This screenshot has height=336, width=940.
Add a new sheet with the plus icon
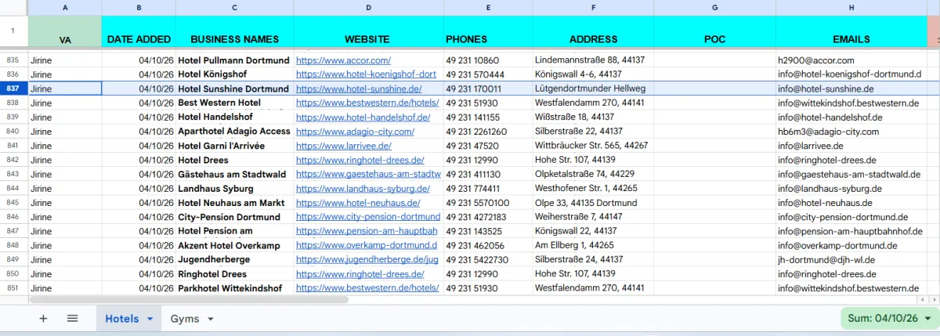click(x=43, y=318)
